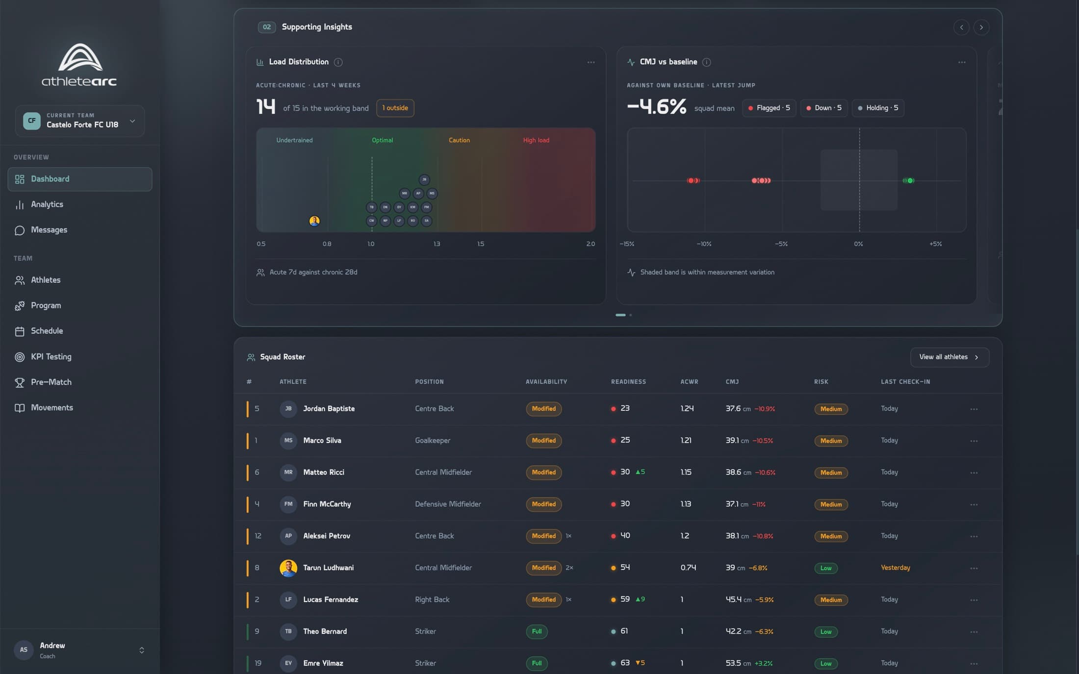This screenshot has width=1079, height=674.
Task: Show Load Distribution info tooltip icon
Action: [x=338, y=62]
